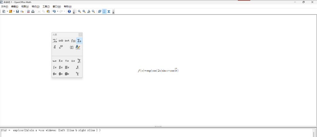The width and height of the screenshot is (317, 137).
Task: Insert the Sum (Σx) operator
Action: click(x=61, y=61)
